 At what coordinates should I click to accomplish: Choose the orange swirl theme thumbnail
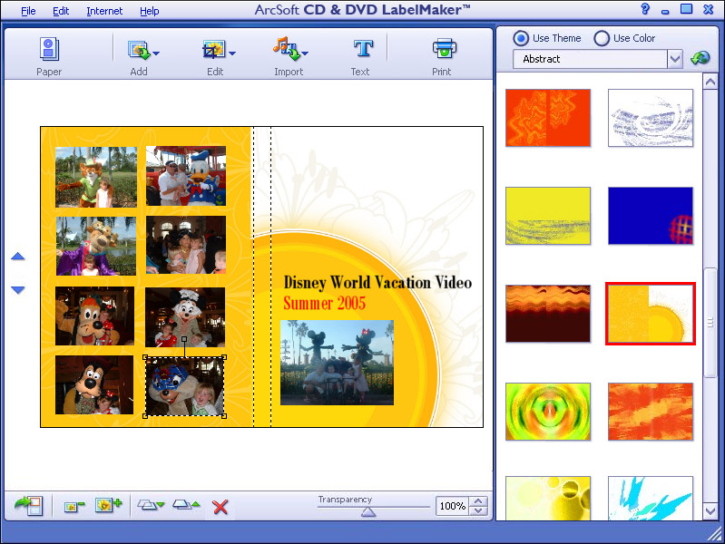(x=548, y=118)
